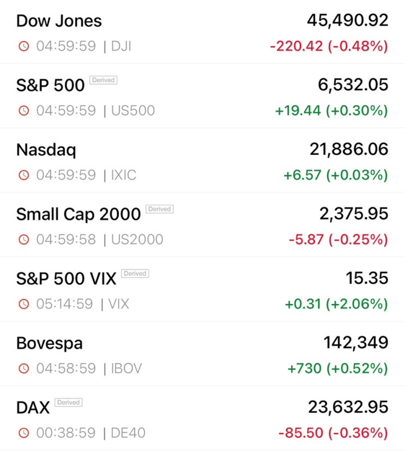Tap VIX change +0.31 (+2.06%)

(x=336, y=304)
